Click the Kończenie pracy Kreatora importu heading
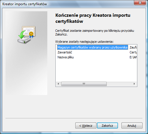This screenshot has height=134, width=148. pyautogui.click(x=93, y=18)
